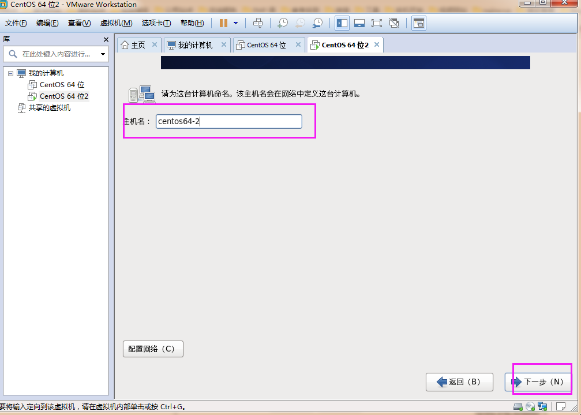Click the 主机名 hostname input field
581x415 pixels.
(x=229, y=122)
